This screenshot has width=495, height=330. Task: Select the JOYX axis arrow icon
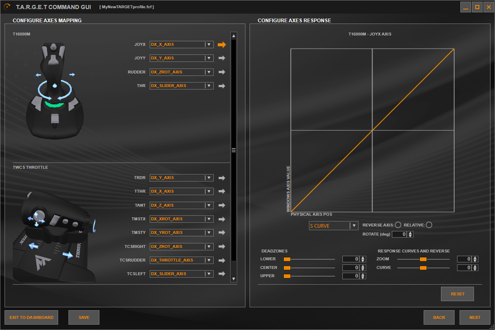tap(222, 45)
